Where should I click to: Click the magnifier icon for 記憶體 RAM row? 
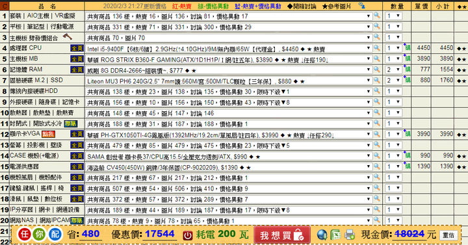(x=377, y=70)
